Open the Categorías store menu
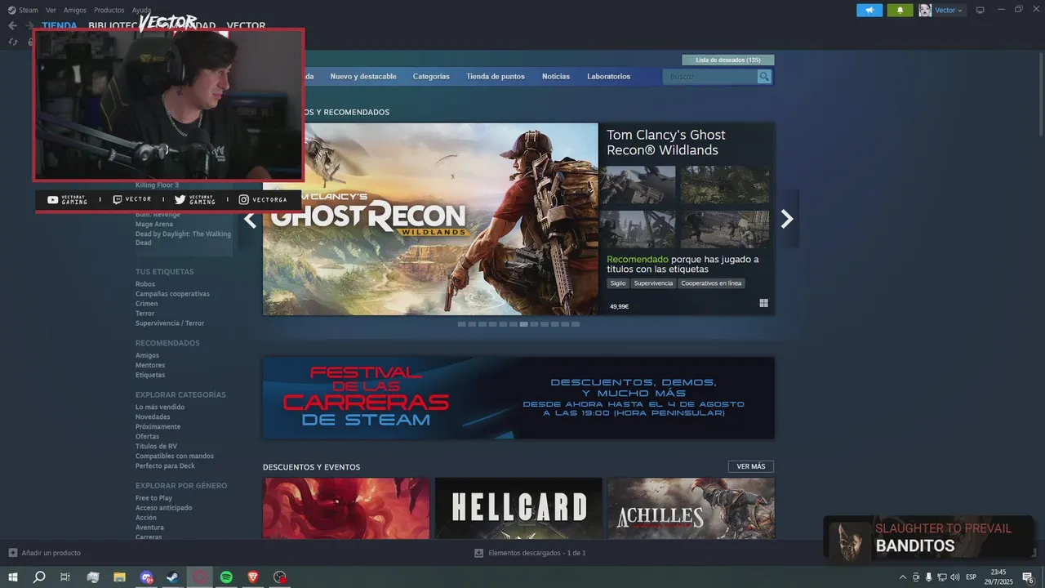1045x588 pixels. [x=431, y=77]
